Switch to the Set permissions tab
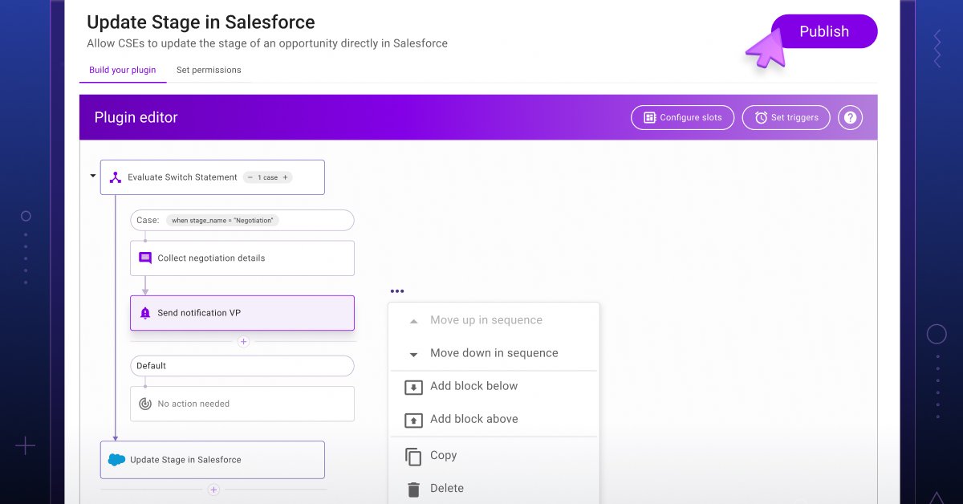 (x=209, y=70)
